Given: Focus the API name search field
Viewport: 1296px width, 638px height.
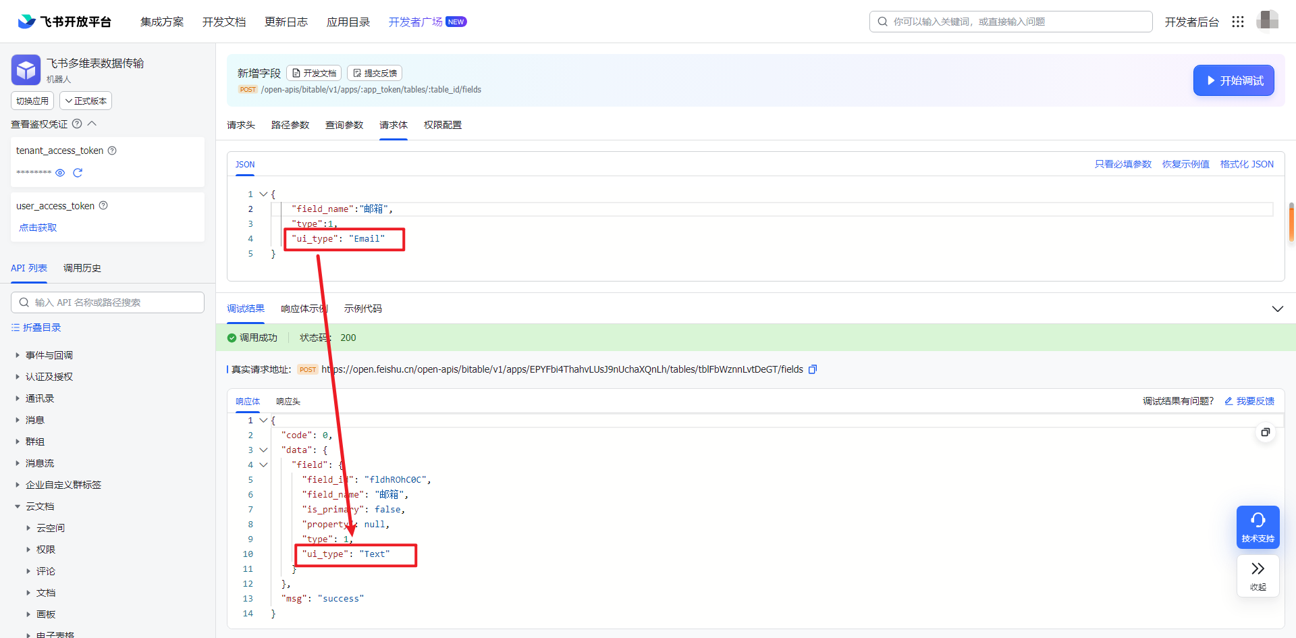Looking at the screenshot, I should [107, 302].
